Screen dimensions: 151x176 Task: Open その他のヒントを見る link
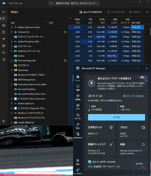(106, 89)
